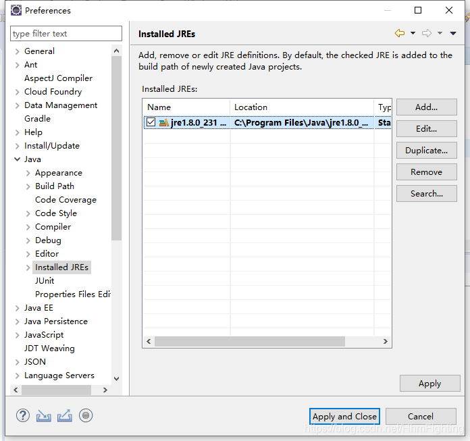
Task: Expand the Installed JREs subtree
Action: pos(28,267)
